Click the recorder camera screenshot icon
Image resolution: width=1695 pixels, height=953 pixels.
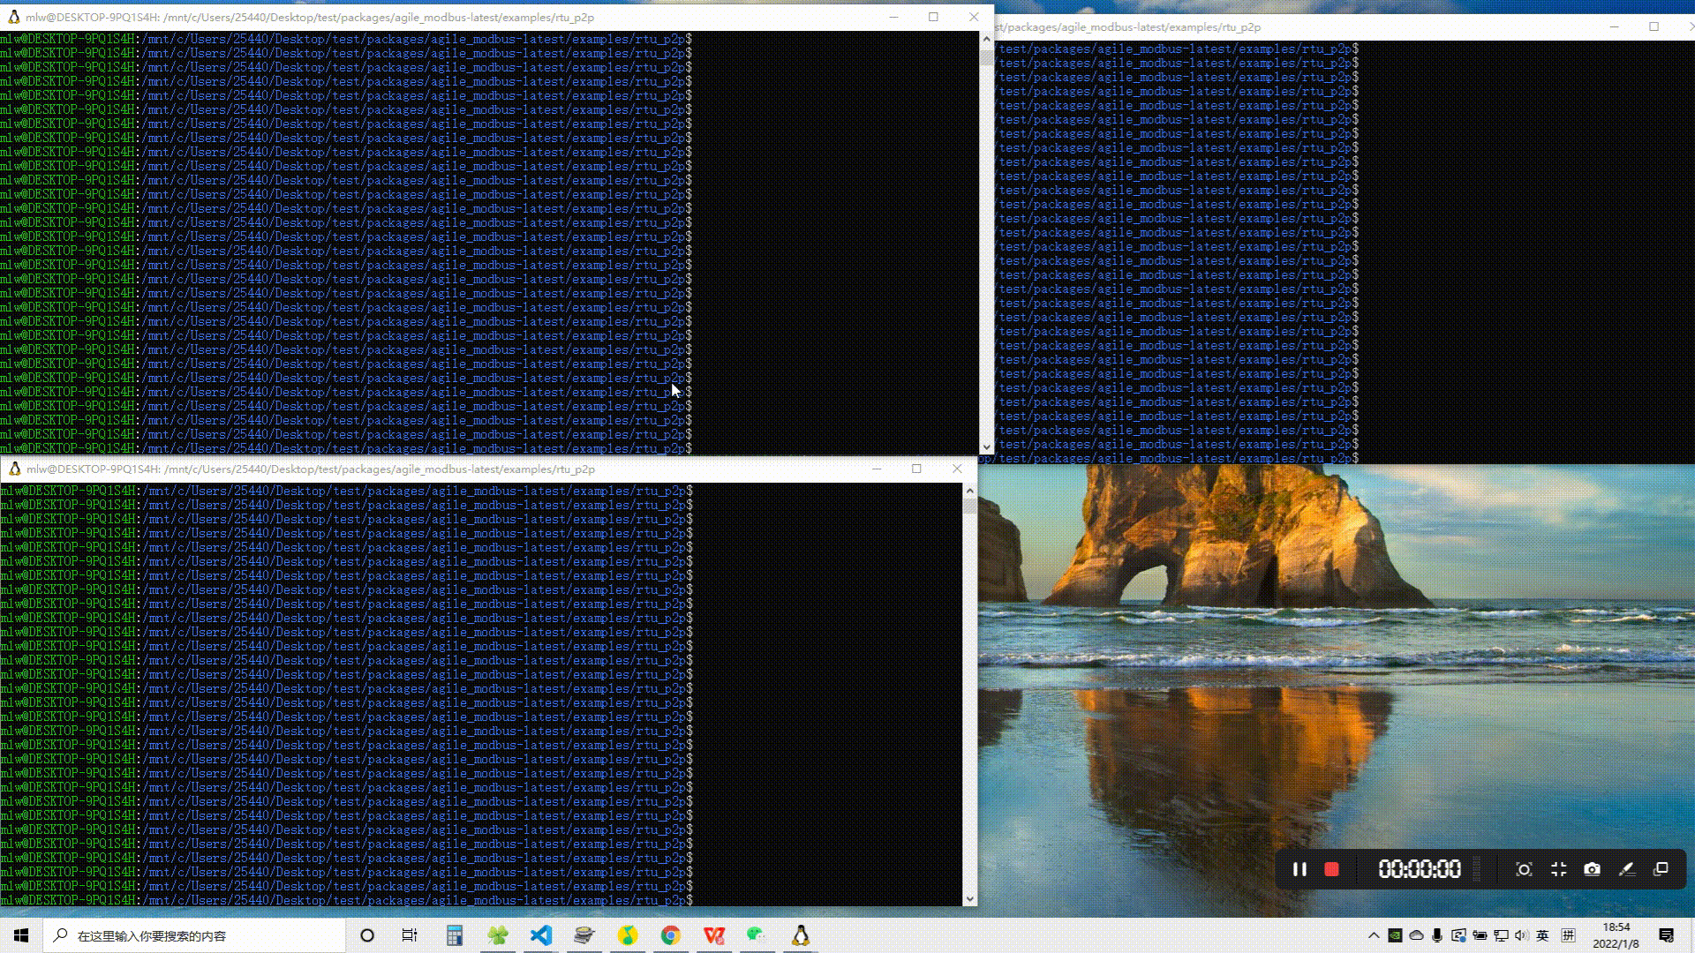click(1592, 869)
